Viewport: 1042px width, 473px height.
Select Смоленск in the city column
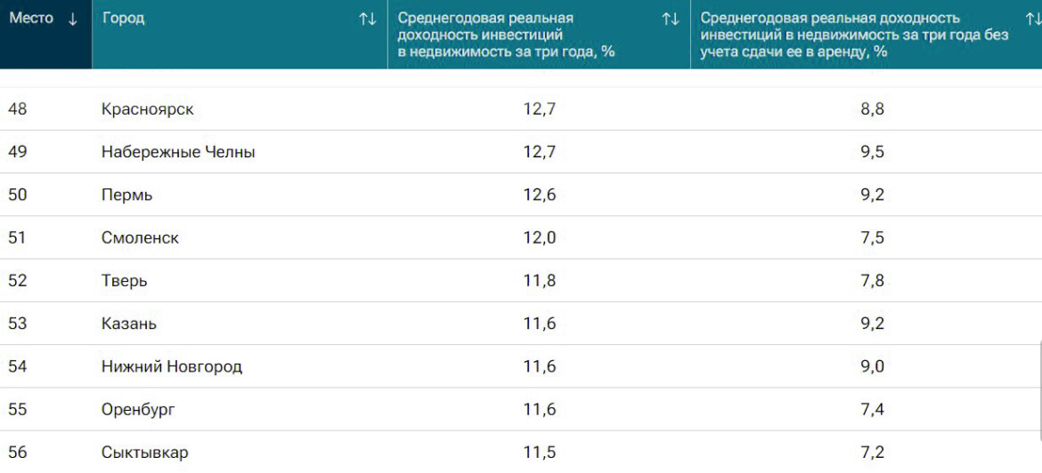(140, 237)
